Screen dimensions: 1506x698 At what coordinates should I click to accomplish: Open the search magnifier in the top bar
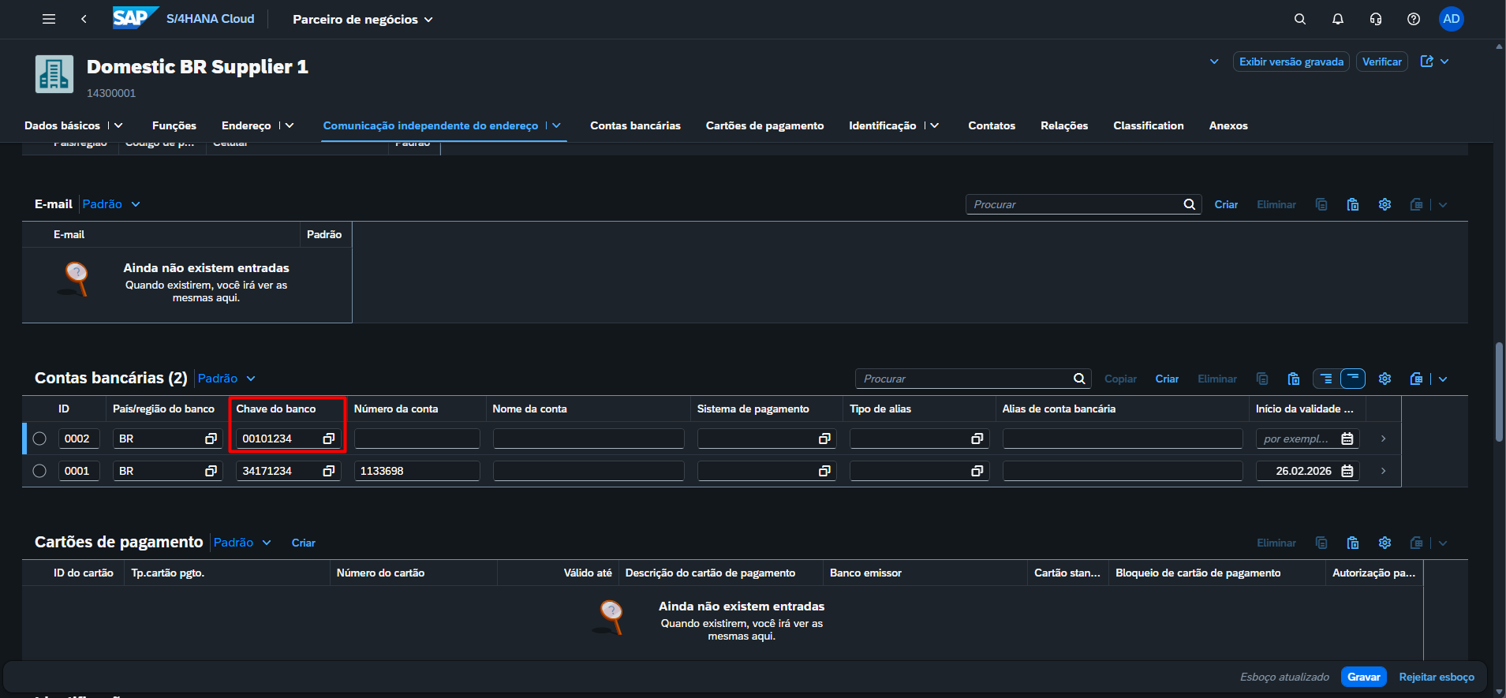tap(1300, 19)
